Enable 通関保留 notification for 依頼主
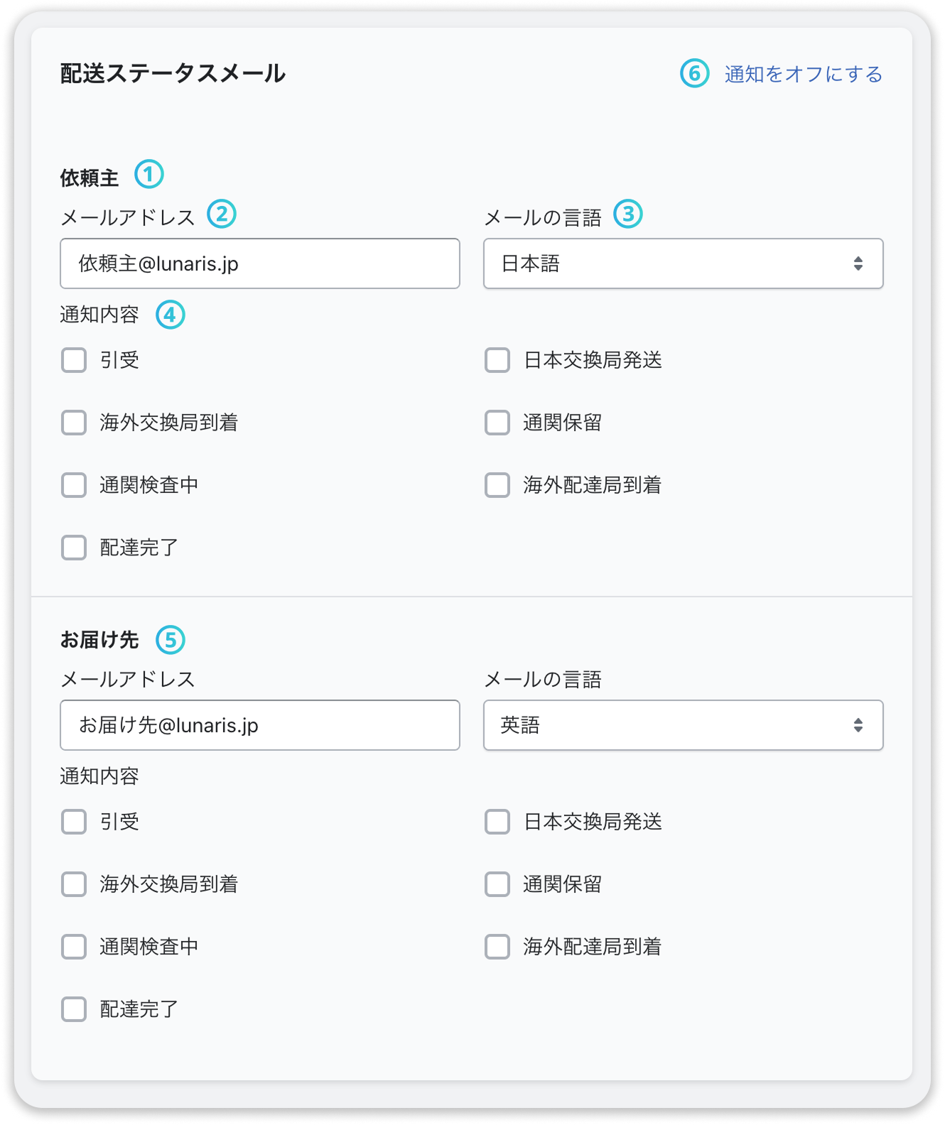Viewport: 945px width, 1125px height. (496, 423)
